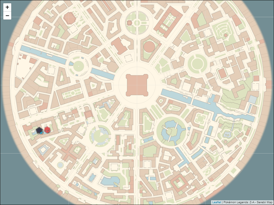Image resolution: width=274 pixels, height=205 pixels.
Task: Click the small round fountain at bottom left
Action: point(60,164)
